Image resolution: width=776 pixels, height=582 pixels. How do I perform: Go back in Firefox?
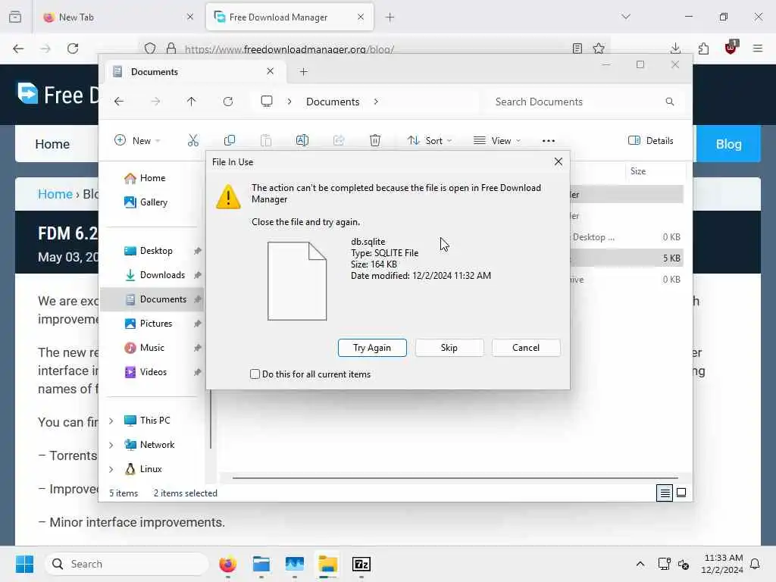pyautogui.click(x=18, y=48)
